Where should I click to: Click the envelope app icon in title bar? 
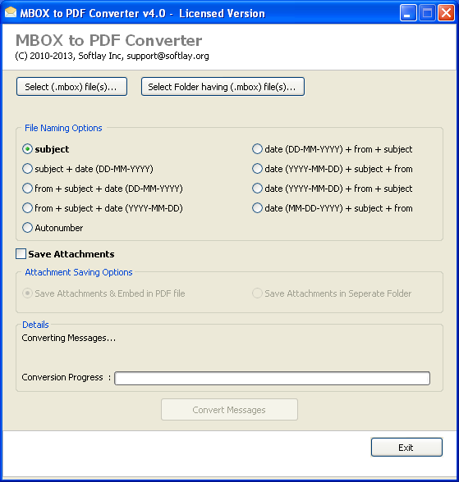tap(11, 12)
